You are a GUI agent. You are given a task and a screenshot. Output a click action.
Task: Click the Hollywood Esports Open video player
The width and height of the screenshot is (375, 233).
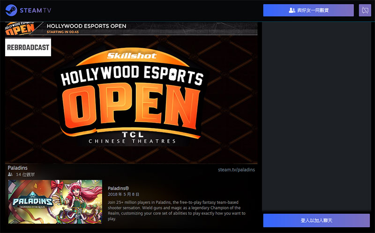pyautogui.click(x=131, y=93)
